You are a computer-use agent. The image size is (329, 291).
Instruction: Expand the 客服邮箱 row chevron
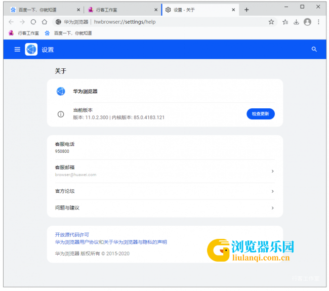coord(272,171)
